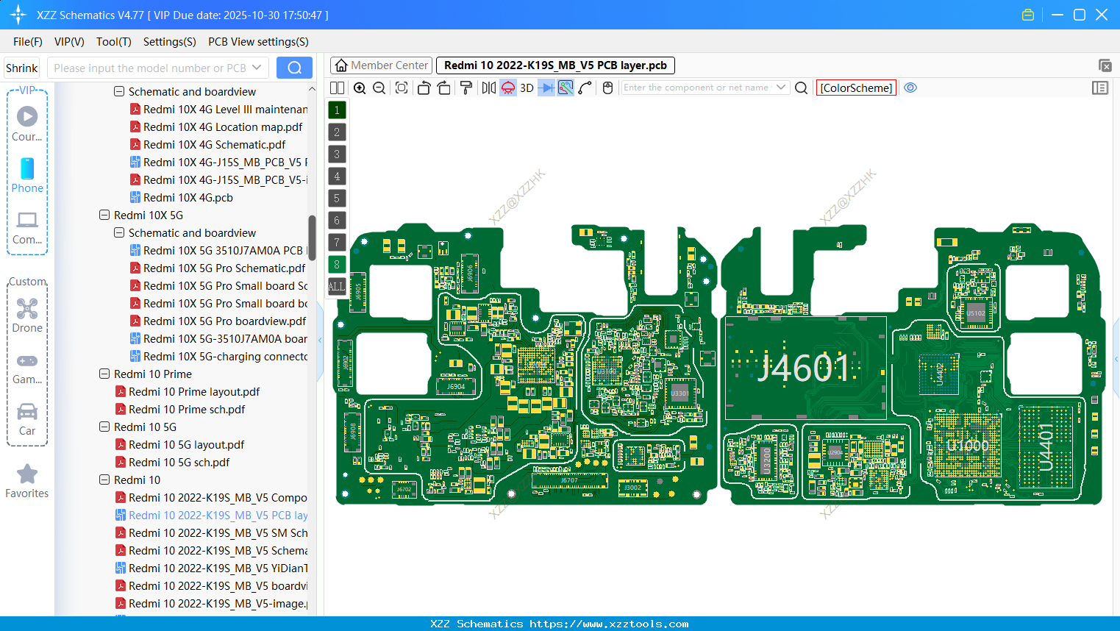Mirror the board with the flip icon
The width and height of the screenshot is (1120, 631).
tap(488, 88)
